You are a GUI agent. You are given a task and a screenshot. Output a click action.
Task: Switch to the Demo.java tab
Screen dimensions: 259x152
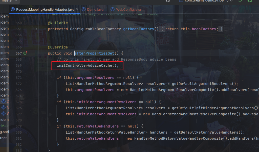92,10
